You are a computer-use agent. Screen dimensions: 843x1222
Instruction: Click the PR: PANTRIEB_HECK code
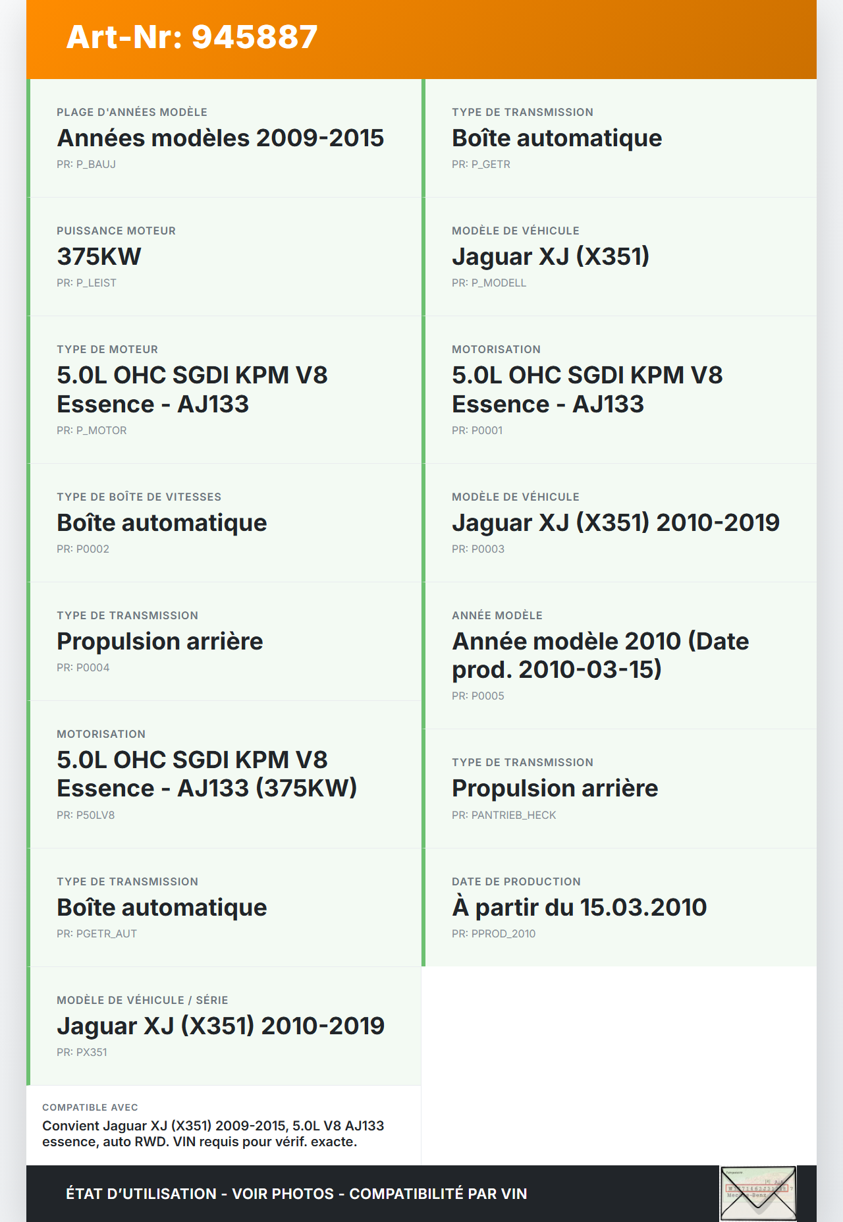click(x=504, y=815)
